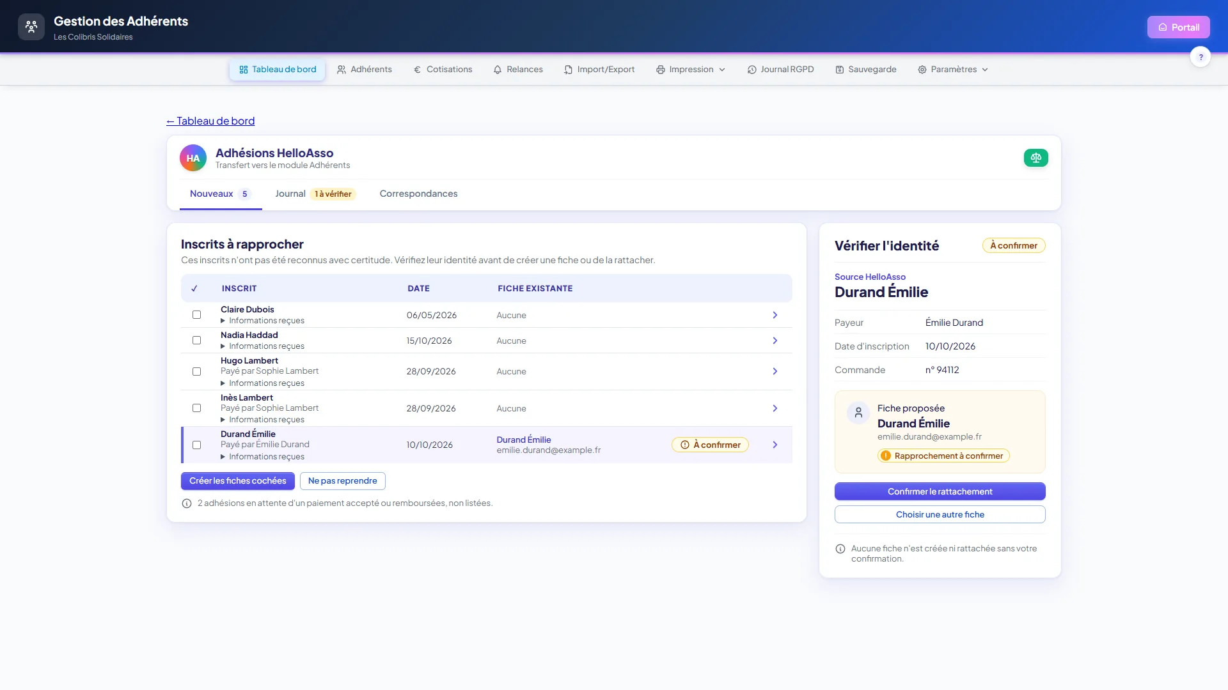Open the Impression dropdown menu

point(691,70)
